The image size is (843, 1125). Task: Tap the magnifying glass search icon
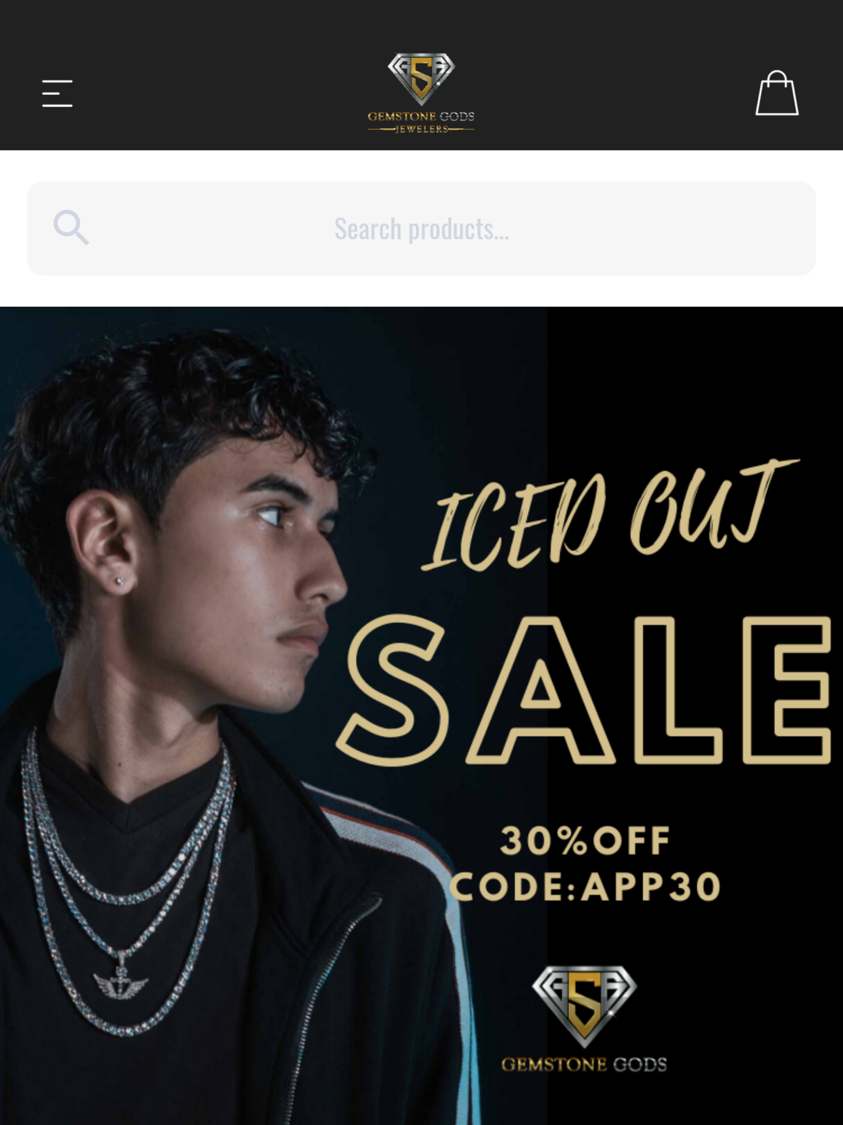coord(71,227)
